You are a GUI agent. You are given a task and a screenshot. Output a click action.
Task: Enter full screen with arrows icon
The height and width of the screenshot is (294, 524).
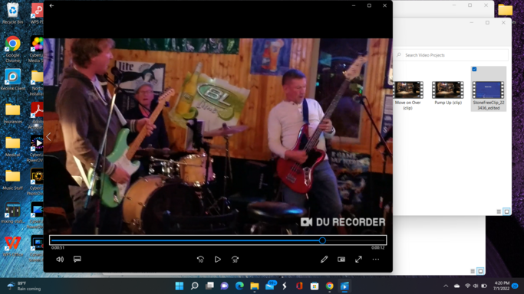click(x=358, y=259)
